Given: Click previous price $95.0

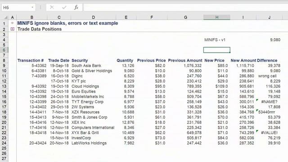Looking at the screenshot, I should point(160,86).
